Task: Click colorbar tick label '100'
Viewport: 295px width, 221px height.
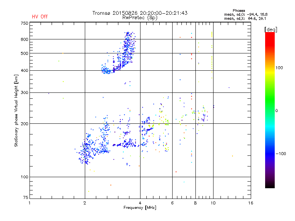Action: click(279, 68)
